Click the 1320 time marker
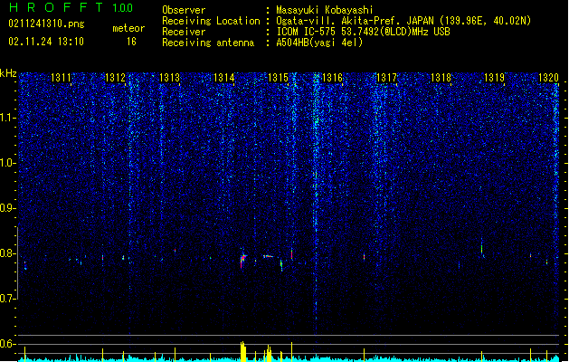Viewport: 569px width, 362px height. (x=548, y=77)
